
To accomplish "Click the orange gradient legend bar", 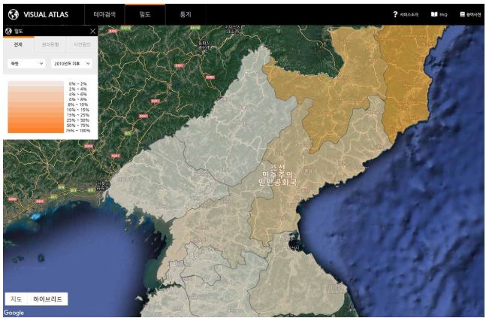I will click(35, 107).
